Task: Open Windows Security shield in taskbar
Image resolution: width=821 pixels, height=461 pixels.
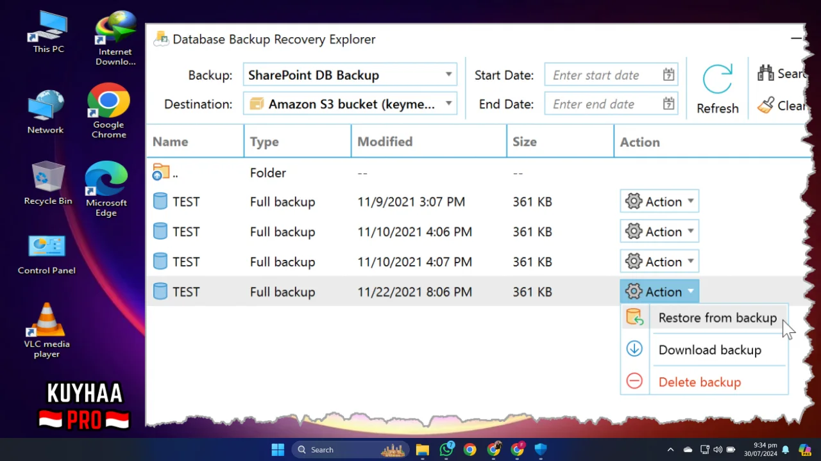Action: 541,449
